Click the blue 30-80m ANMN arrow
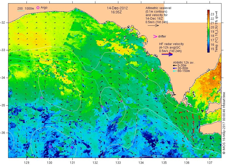 [x=175, y=68]
